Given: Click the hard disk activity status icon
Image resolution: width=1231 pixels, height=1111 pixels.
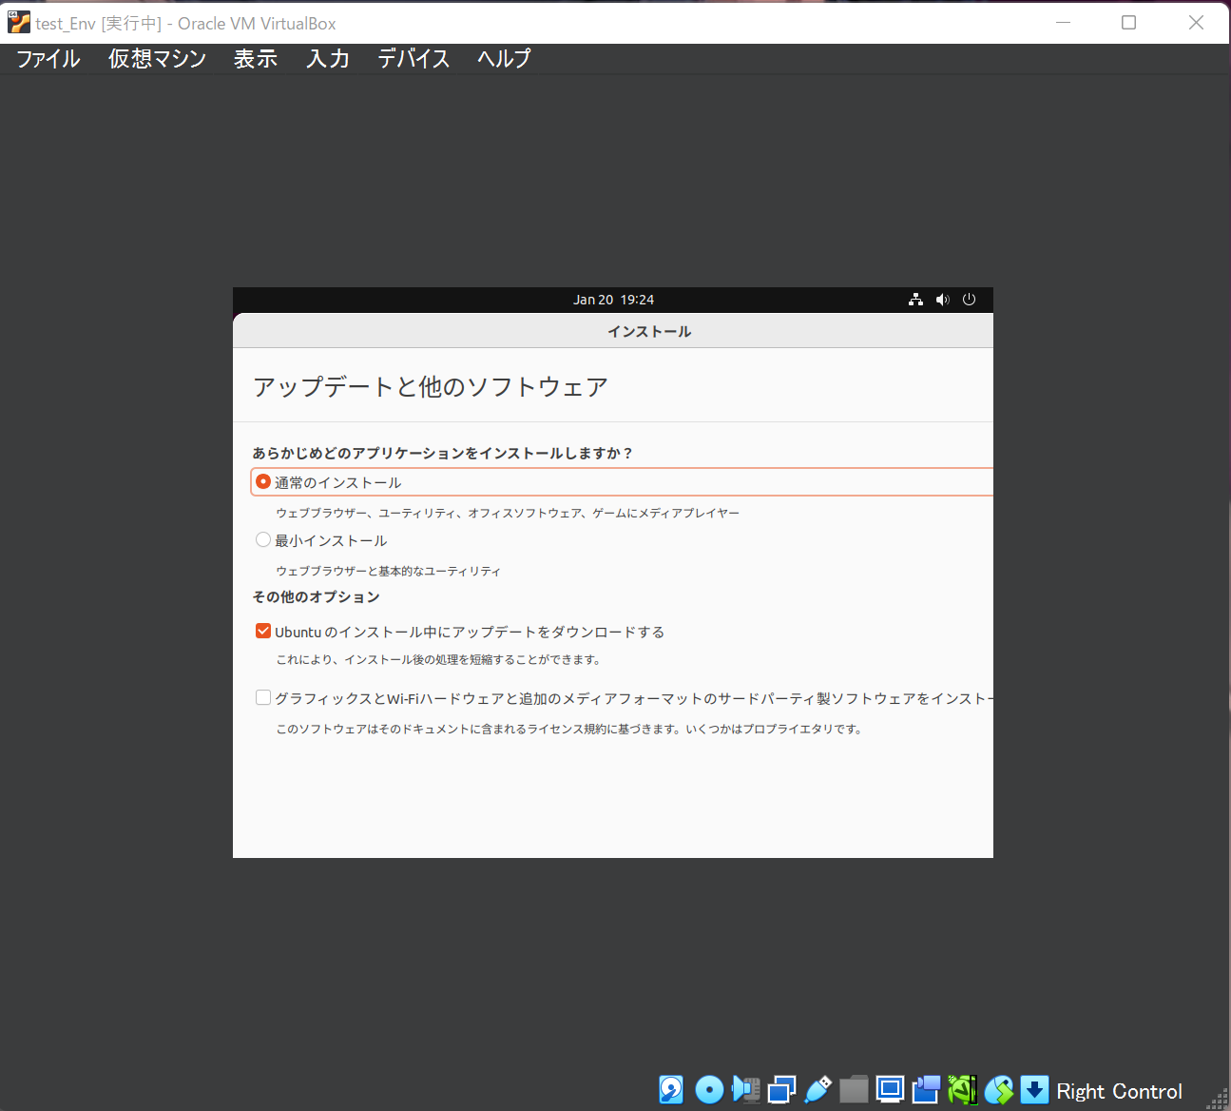Looking at the screenshot, I should [671, 1089].
